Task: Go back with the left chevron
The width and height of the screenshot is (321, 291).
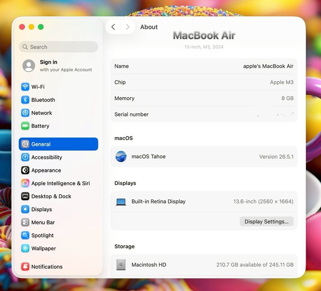Action: pyautogui.click(x=113, y=27)
